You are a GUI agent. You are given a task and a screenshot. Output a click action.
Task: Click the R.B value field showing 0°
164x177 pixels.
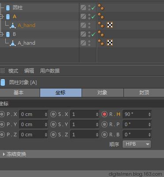(137, 135)
